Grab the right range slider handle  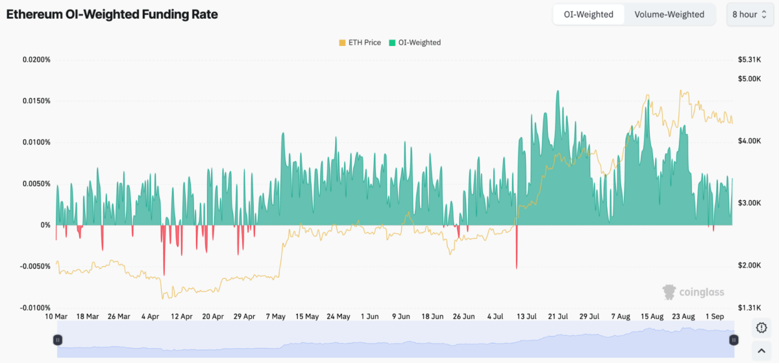734,340
